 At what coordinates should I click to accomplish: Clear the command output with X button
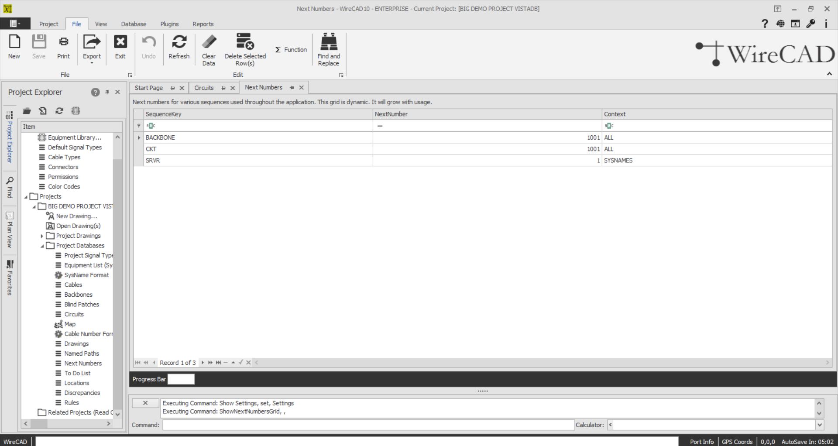[x=145, y=403]
